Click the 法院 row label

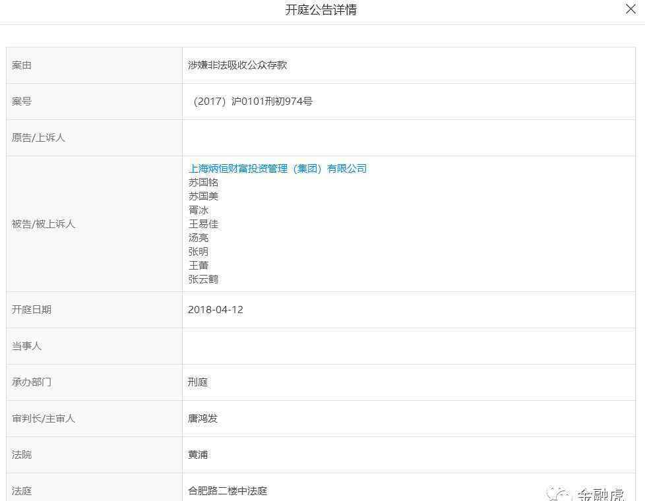tap(22, 454)
